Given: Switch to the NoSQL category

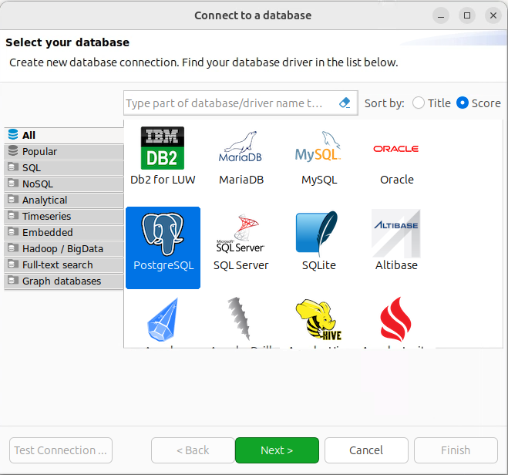Looking at the screenshot, I should pyautogui.click(x=37, y=184).
